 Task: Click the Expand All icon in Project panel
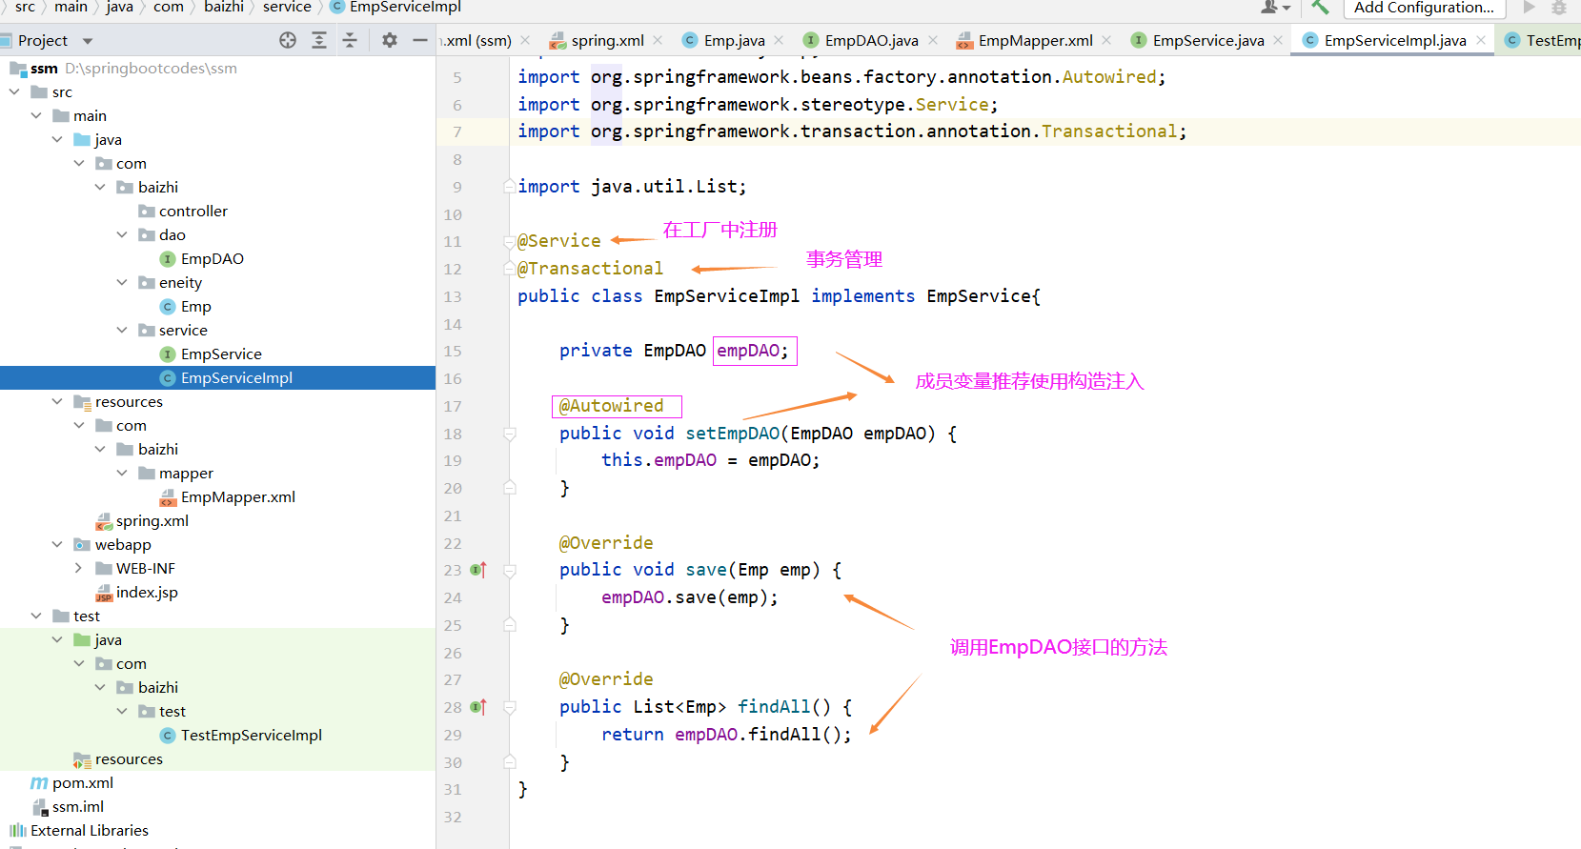click(319, 40)
